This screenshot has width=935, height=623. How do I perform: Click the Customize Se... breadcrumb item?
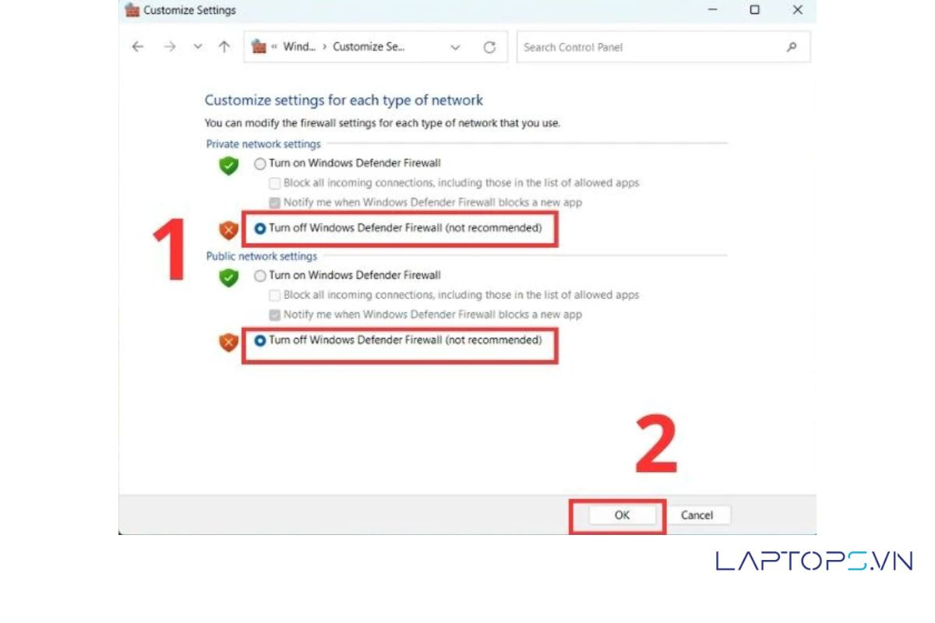369,47
